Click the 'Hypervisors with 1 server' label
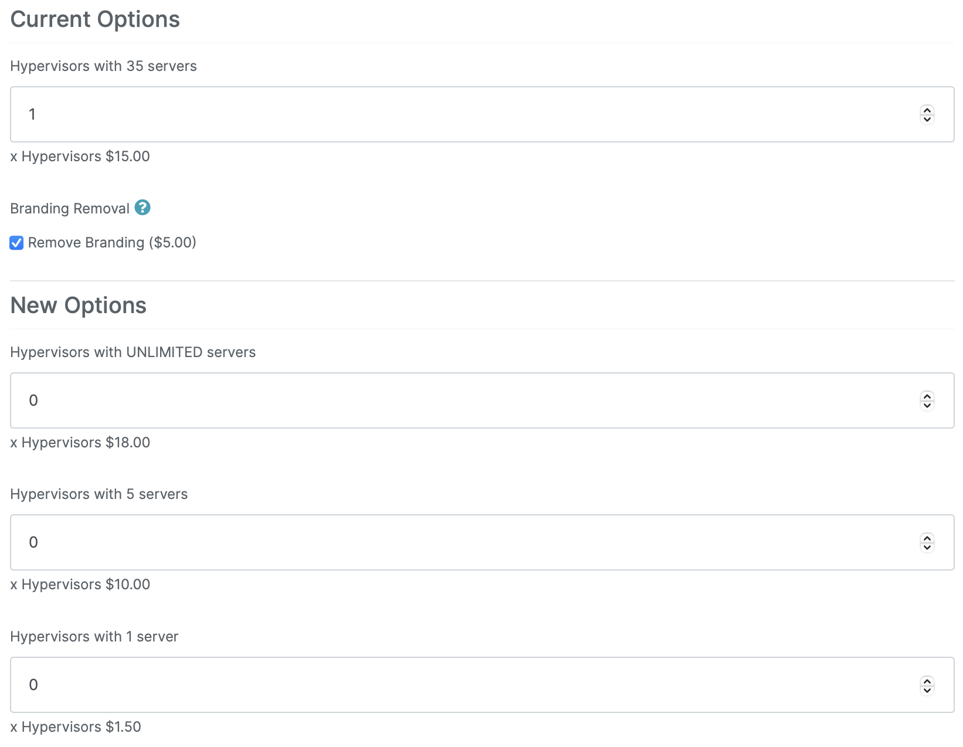Viewport: 963px width, 747px height. (94, 637)
